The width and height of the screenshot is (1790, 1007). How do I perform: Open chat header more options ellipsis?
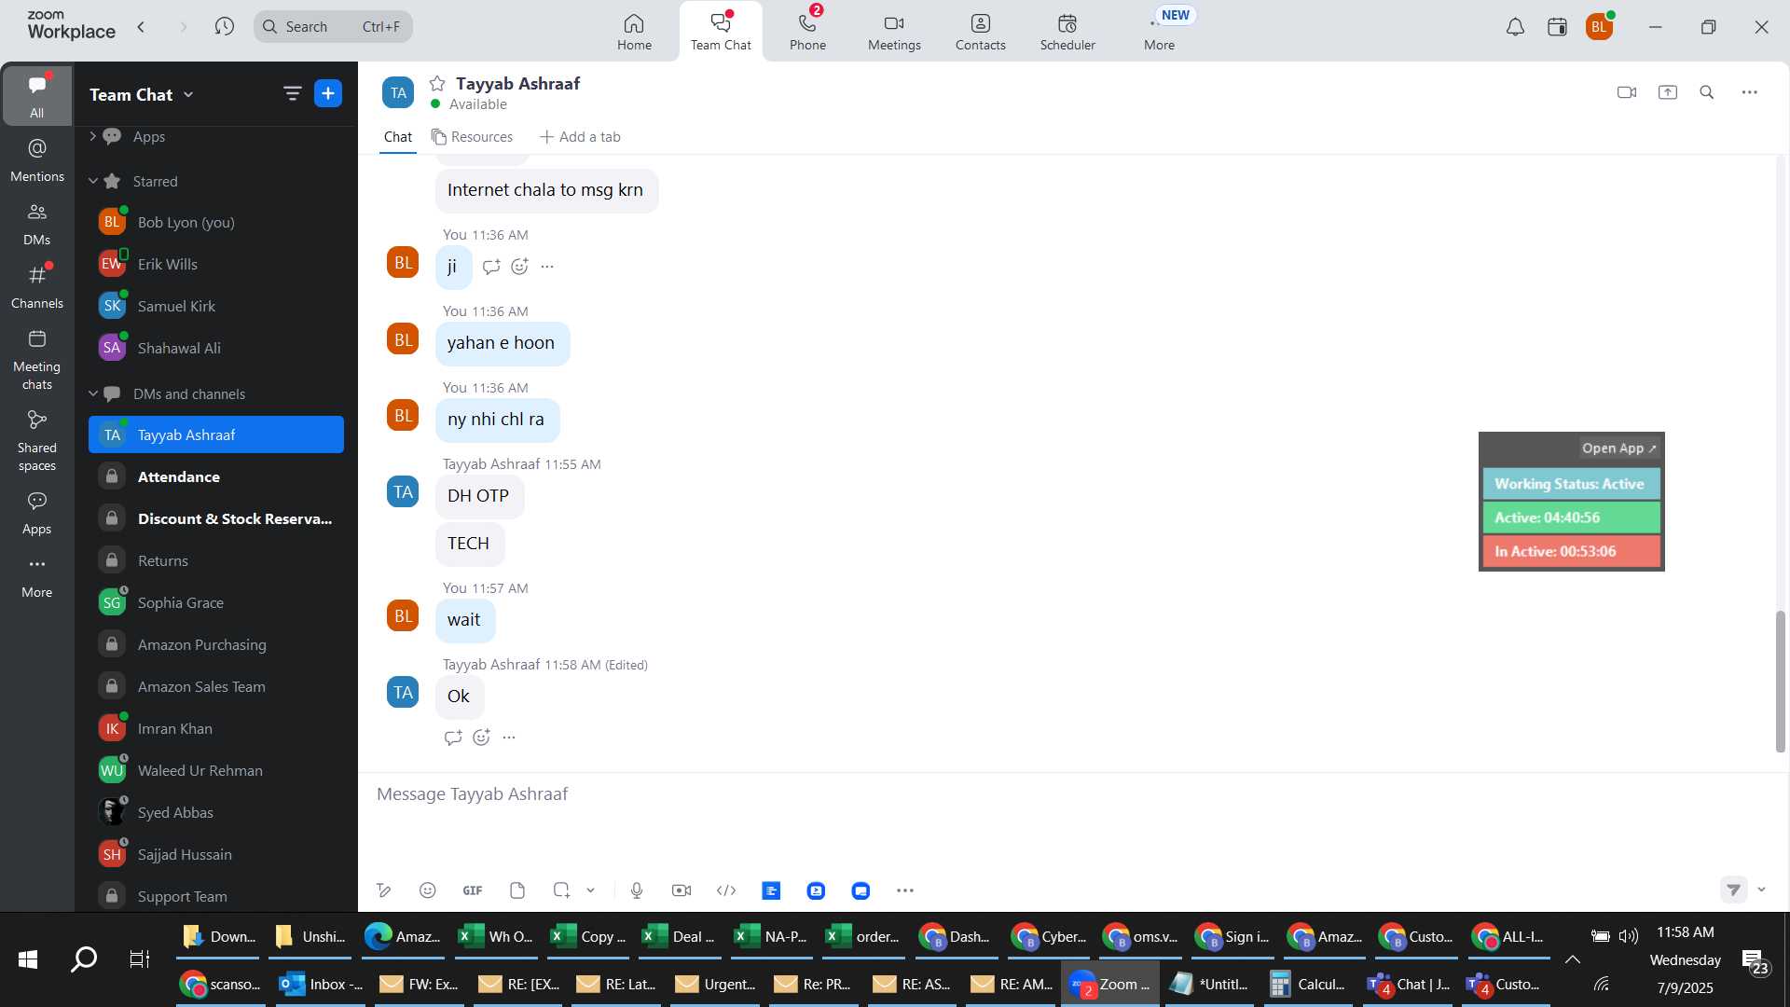1750,92
